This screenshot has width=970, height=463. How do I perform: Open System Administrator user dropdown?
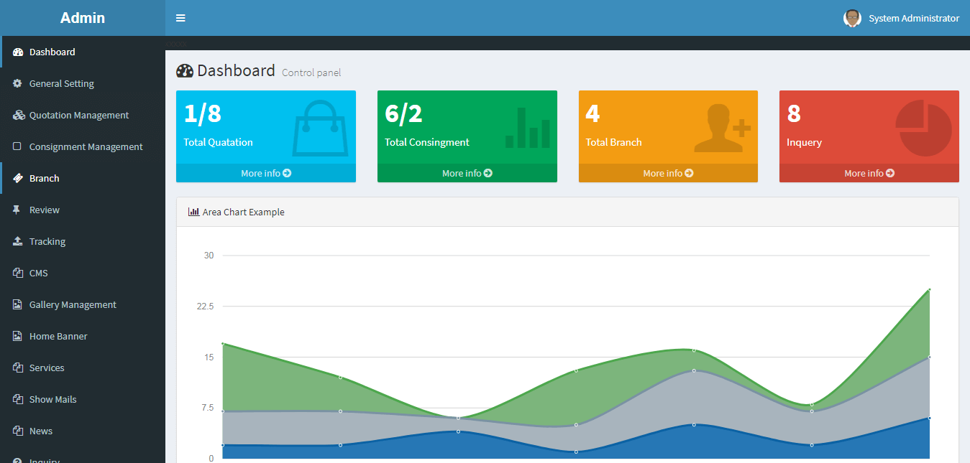click(x=913, y=18)
